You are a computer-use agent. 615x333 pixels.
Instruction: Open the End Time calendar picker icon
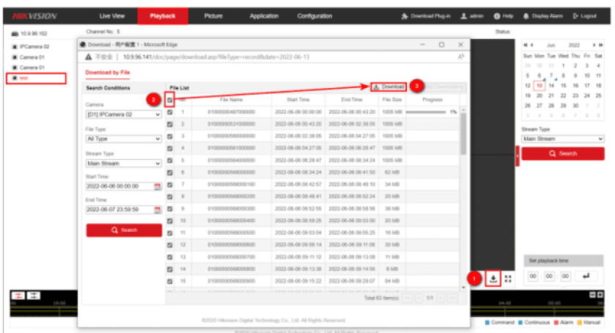157,209
